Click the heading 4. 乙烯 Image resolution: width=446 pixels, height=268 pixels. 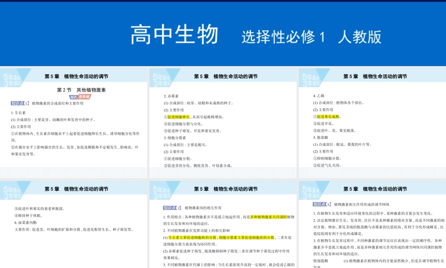tap(319, 96)
